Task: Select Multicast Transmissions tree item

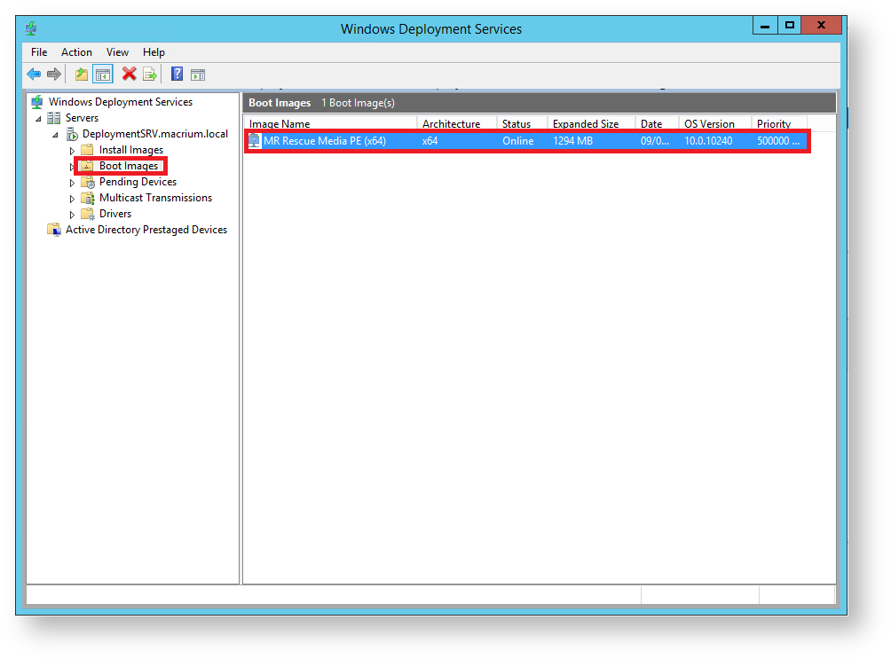Action: 155,198
